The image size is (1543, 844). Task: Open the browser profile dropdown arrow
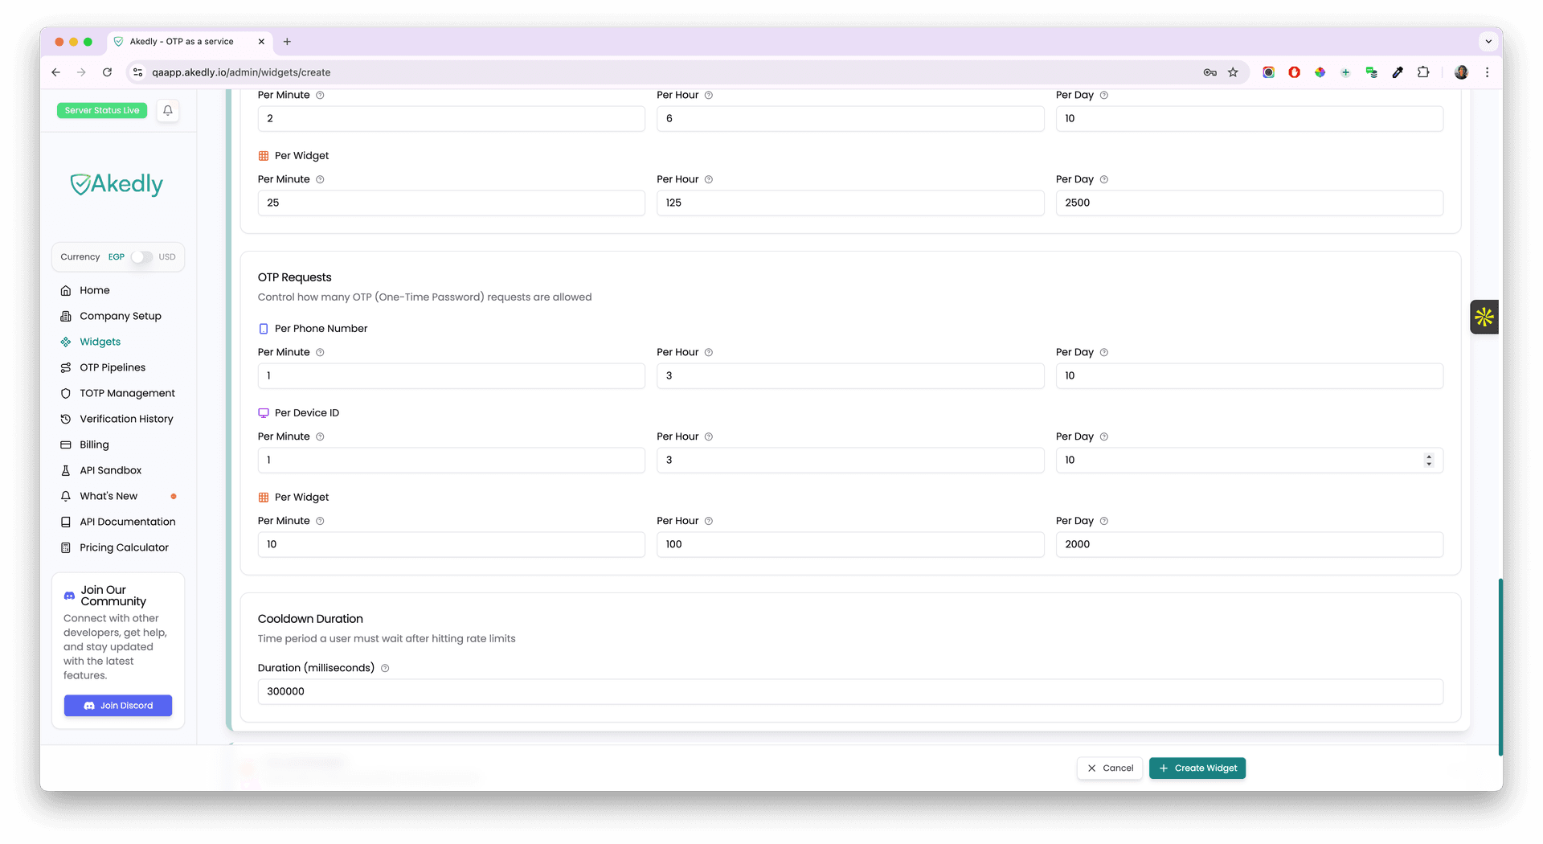pyautogui.click(x=1488, y=41)
